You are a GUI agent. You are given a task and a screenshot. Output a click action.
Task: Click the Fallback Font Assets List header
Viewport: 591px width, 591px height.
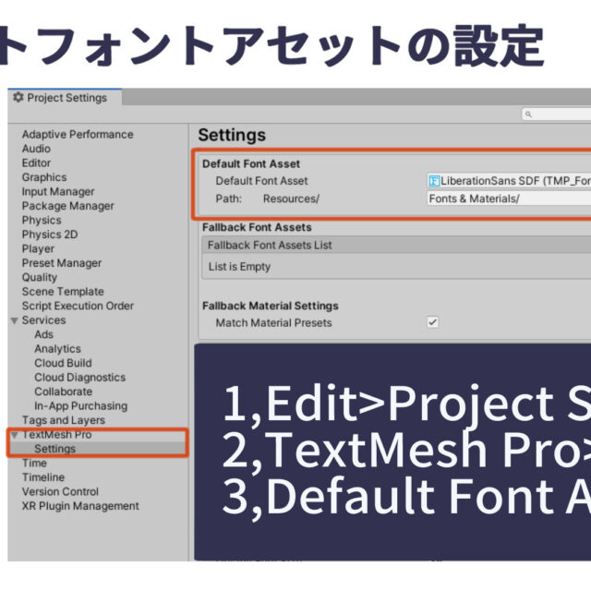point(396,246)
